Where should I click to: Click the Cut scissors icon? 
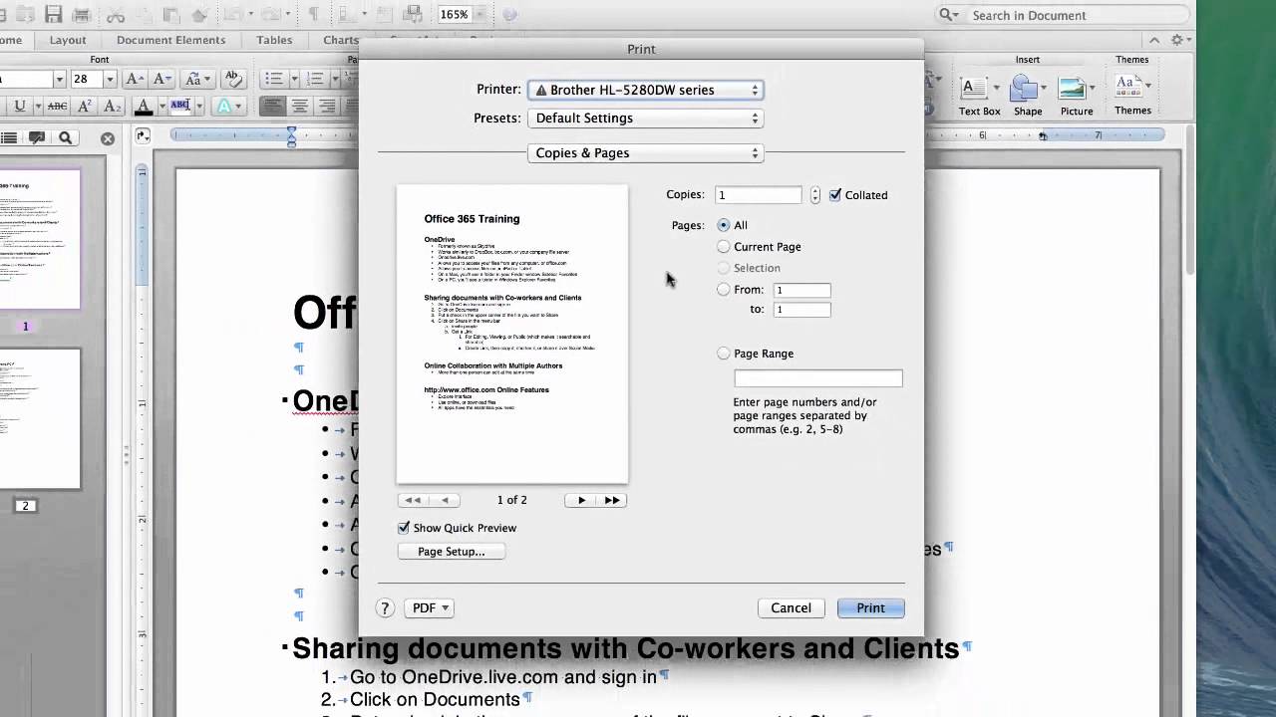pyautogui.click(x=116, y=15)
